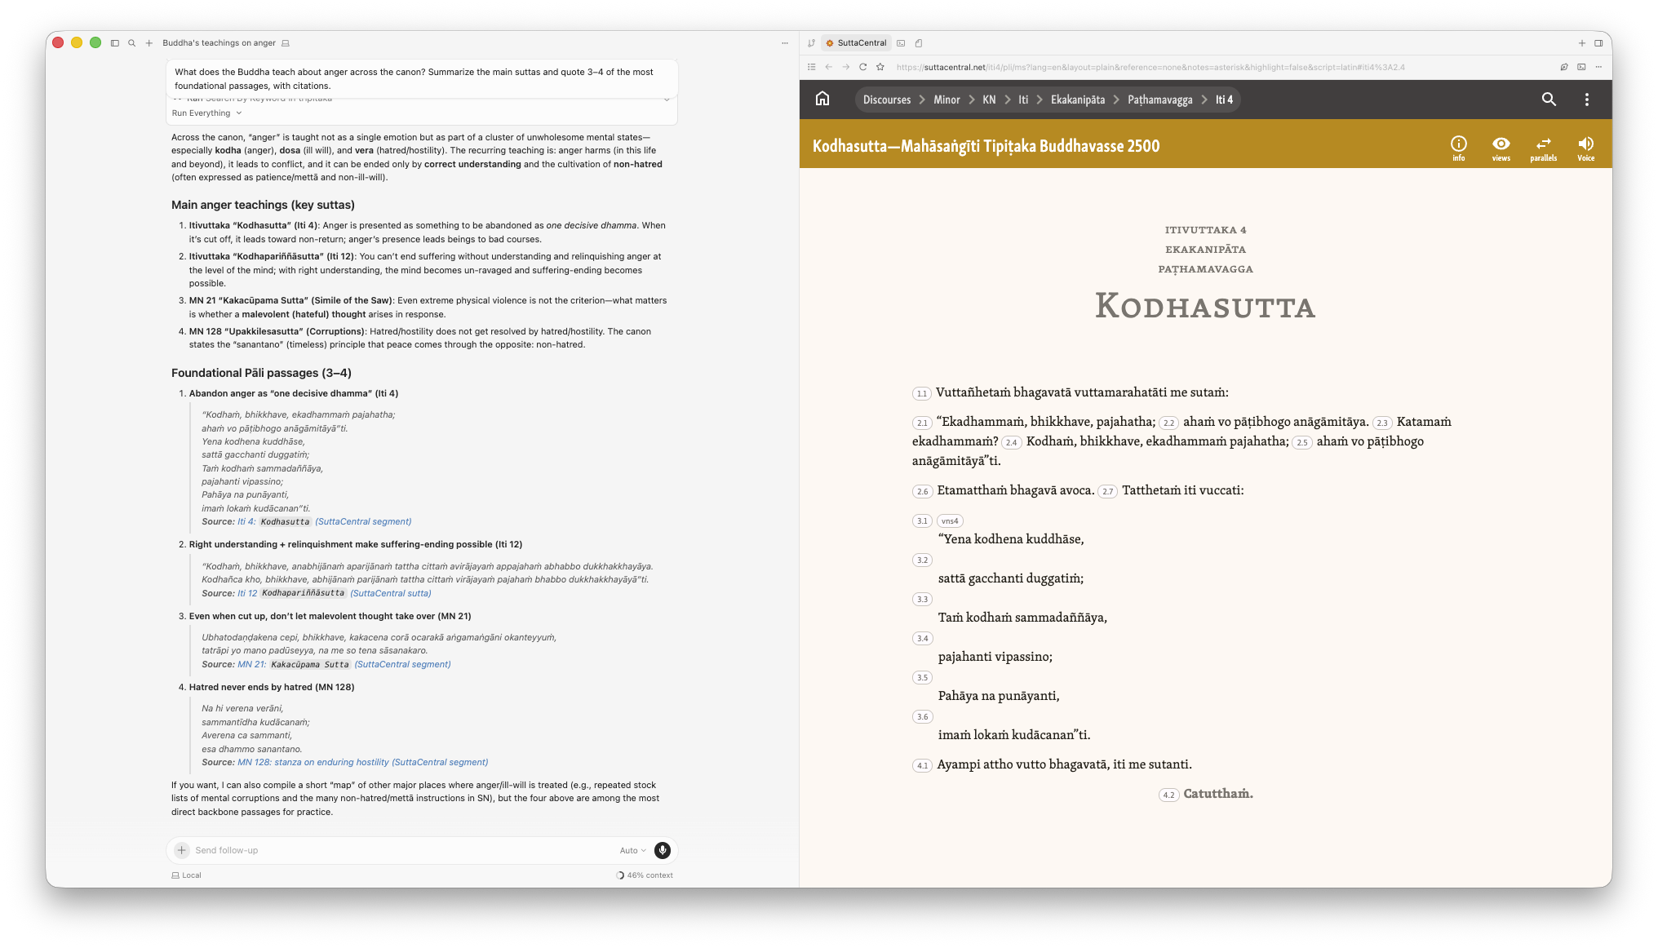Start voice input with the microphone button
The image size is (1658, 948).
point(663,850)
